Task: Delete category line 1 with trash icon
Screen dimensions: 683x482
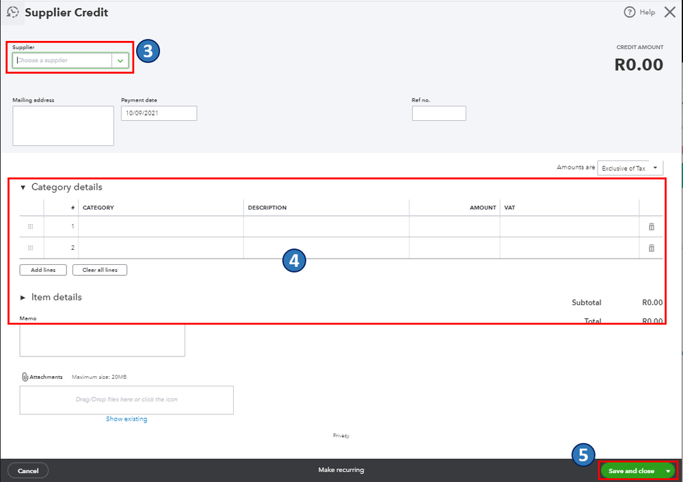Action: click(651, 227)
